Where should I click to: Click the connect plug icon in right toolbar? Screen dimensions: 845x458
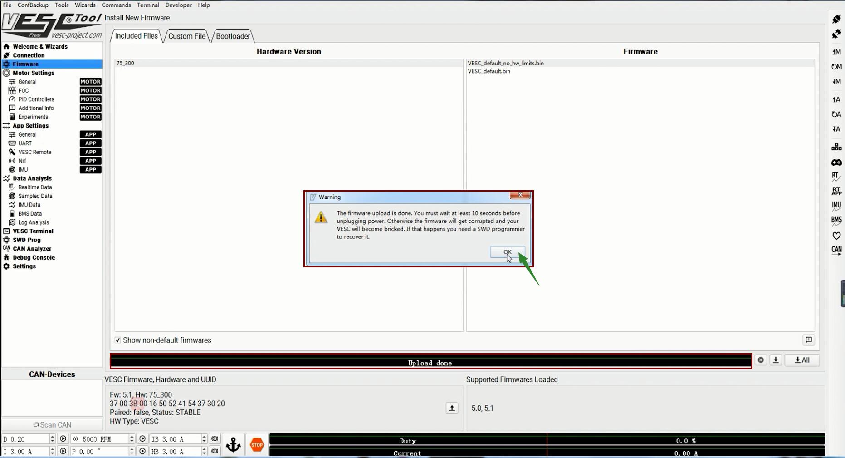pos(836,19)
